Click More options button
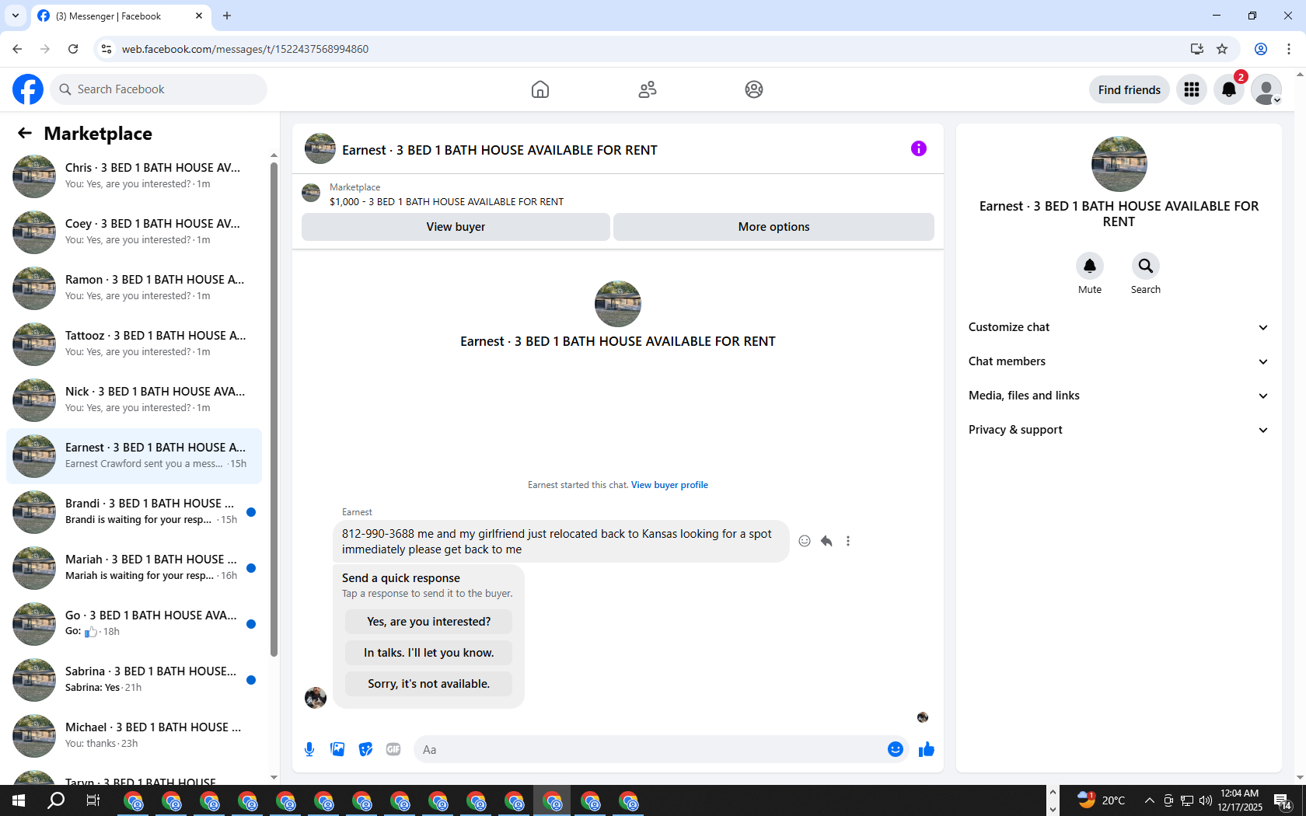 773,227
